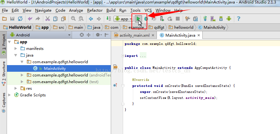Open Project panel gear settings dropdown

(x=99, y=35)
